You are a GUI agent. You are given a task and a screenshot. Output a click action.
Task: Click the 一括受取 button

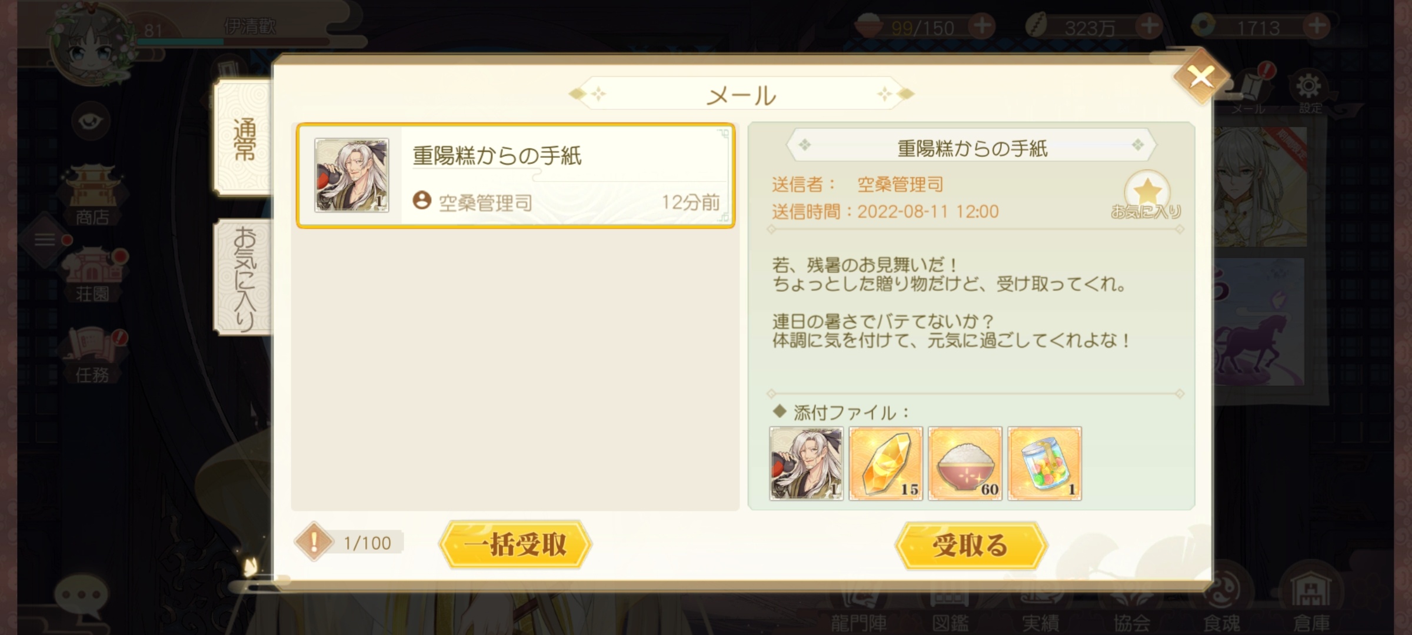tap(515, 544)
